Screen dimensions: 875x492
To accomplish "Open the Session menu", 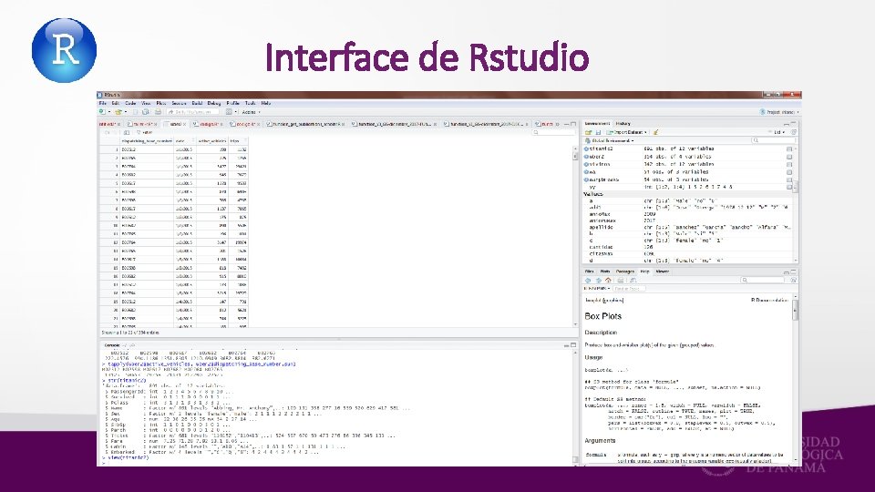I will [179, 103].
